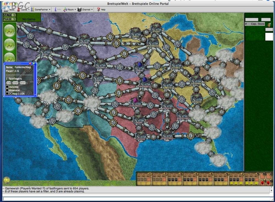Click the Birmingham city icon
Viewport: 275px width, 202px height.
pyautogui.click(x=183, y=115)
